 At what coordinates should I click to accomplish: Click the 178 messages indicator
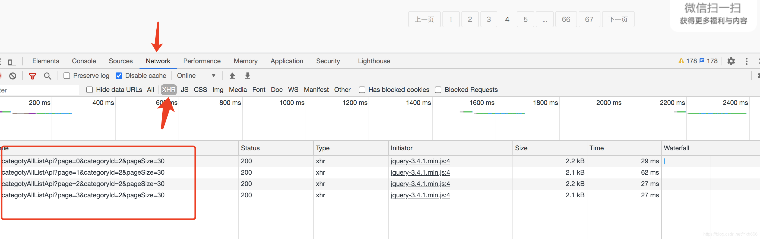click(x=708, y=61)
